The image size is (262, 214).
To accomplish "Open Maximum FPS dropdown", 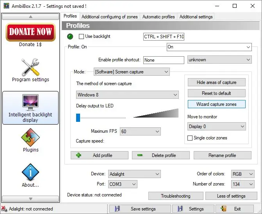I will (140, 131).
